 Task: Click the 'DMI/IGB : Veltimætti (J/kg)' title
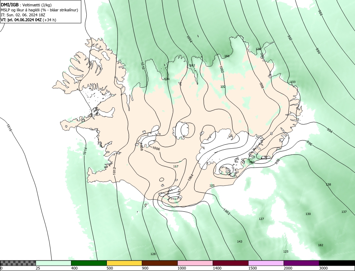tap(26, 5)
